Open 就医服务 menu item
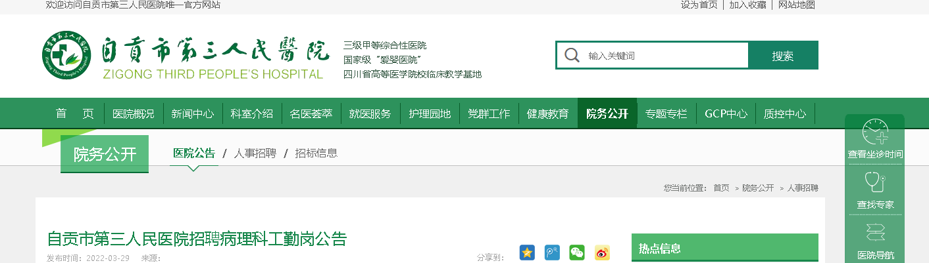This screenshot has width=929, height=263. [x=370, y=113]
